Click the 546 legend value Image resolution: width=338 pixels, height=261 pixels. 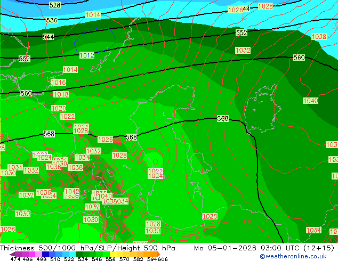tap(96, 259)
